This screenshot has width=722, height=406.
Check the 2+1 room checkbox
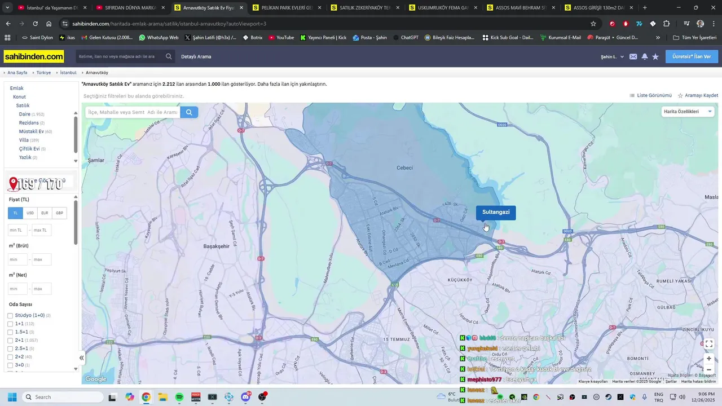pyautogui.click(x=10, y=341)
